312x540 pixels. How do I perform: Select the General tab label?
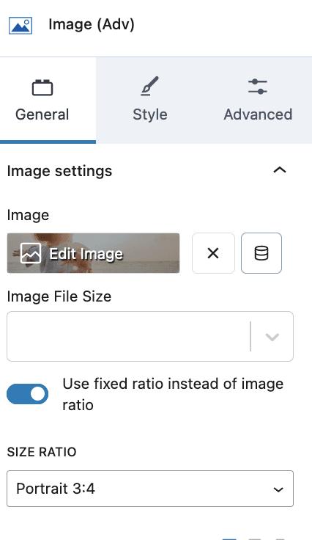[42, 114]
